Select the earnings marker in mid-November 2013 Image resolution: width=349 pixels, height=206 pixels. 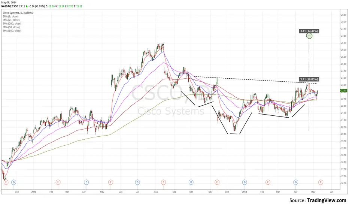click(x=217, y=182)
